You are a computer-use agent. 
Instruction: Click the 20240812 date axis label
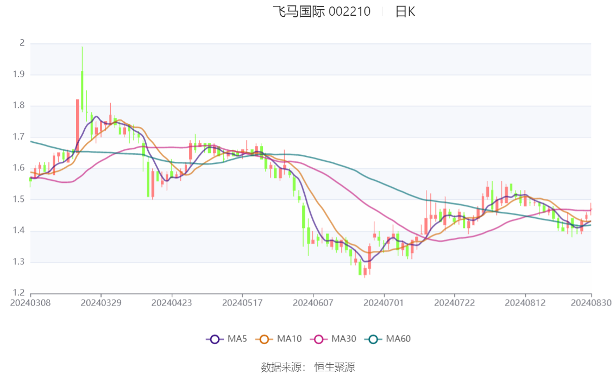pos(525,303)
